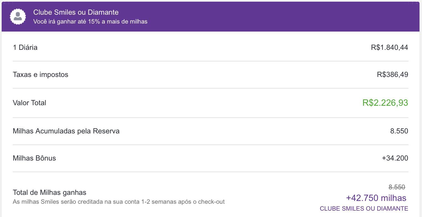Click the 8.550 accumulated miles value without strikethrough
This screenshot has width=422, height=217.
399,131
